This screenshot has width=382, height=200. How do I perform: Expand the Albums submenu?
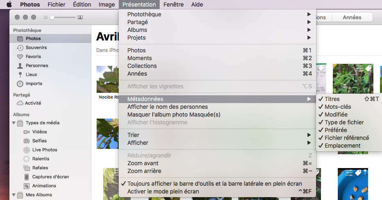coord(217,30)
